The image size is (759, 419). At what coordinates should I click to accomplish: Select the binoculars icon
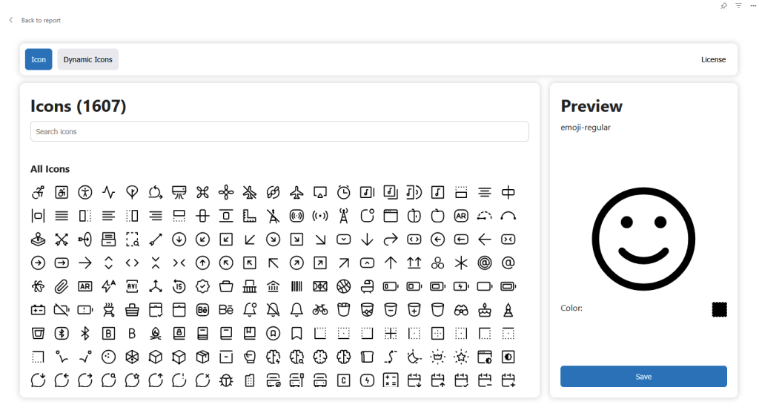[461, 309]
